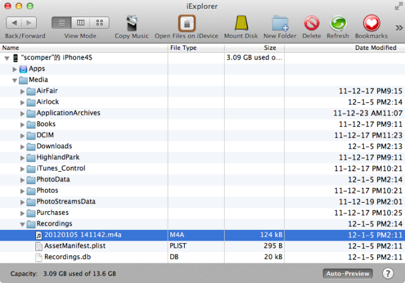Expand the Airlock folder
The image size is (405, 283).
click(x=23, y=102)
